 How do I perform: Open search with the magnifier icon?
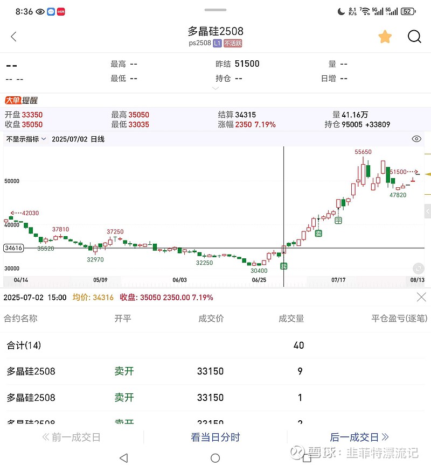(414, 37)
